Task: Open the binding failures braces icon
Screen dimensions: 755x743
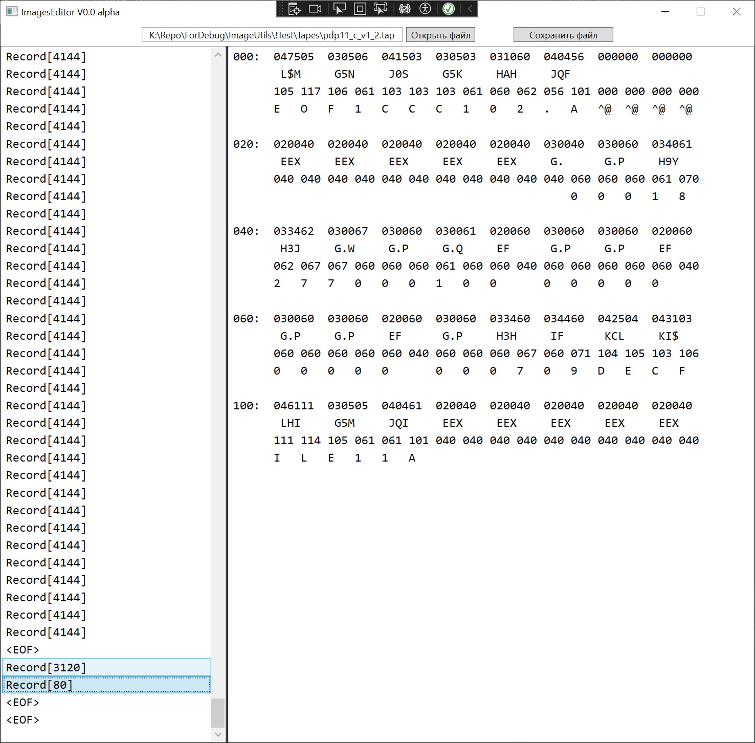Action: 405,9
